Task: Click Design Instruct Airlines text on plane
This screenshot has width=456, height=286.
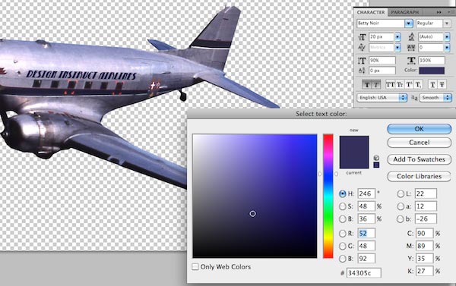Action: tap(81, 75)
